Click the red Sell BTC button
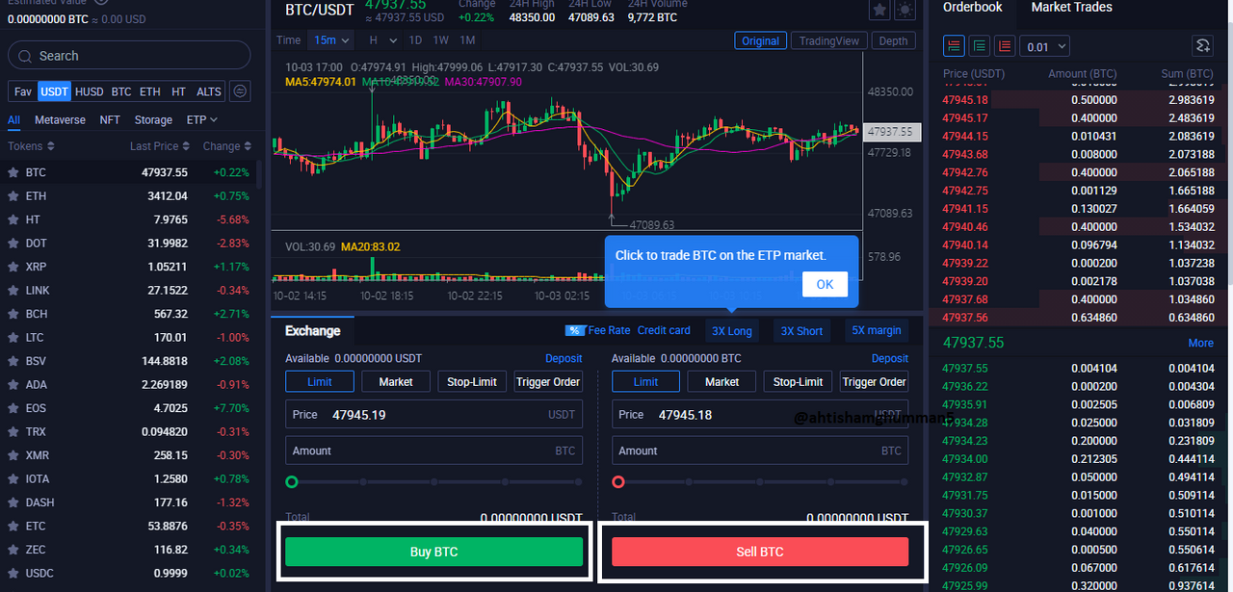Viewport: 1233px width, 592px height. click(760, 552)
